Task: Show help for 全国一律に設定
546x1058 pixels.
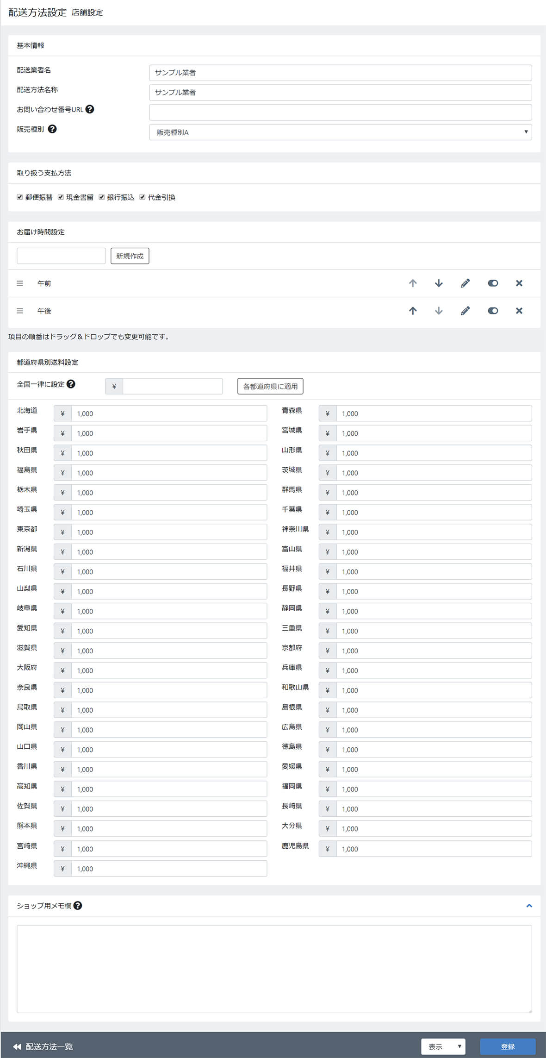Action: pyautogui.click(x=71, y=384)
